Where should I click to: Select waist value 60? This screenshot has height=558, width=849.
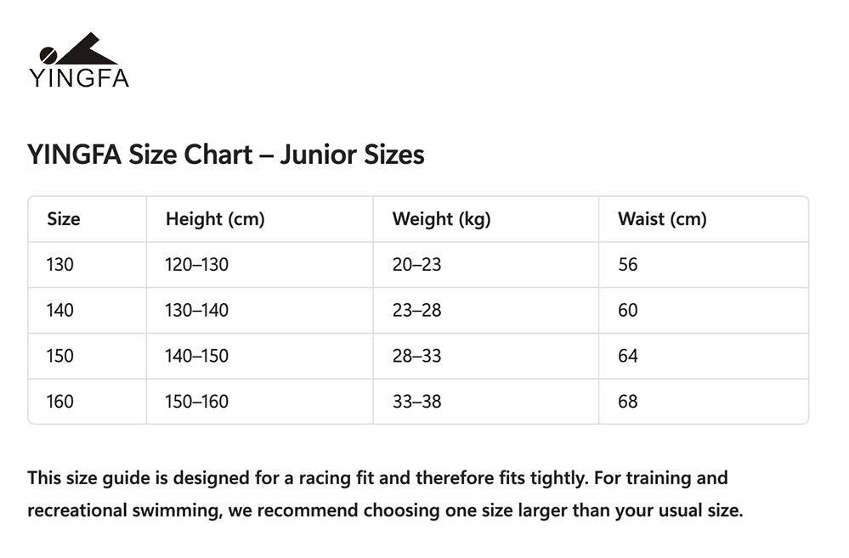(x=628, y=310)
